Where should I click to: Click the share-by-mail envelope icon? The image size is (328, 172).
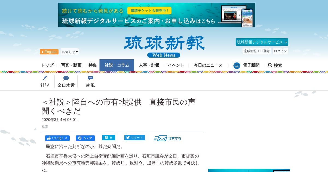(160, 138)
